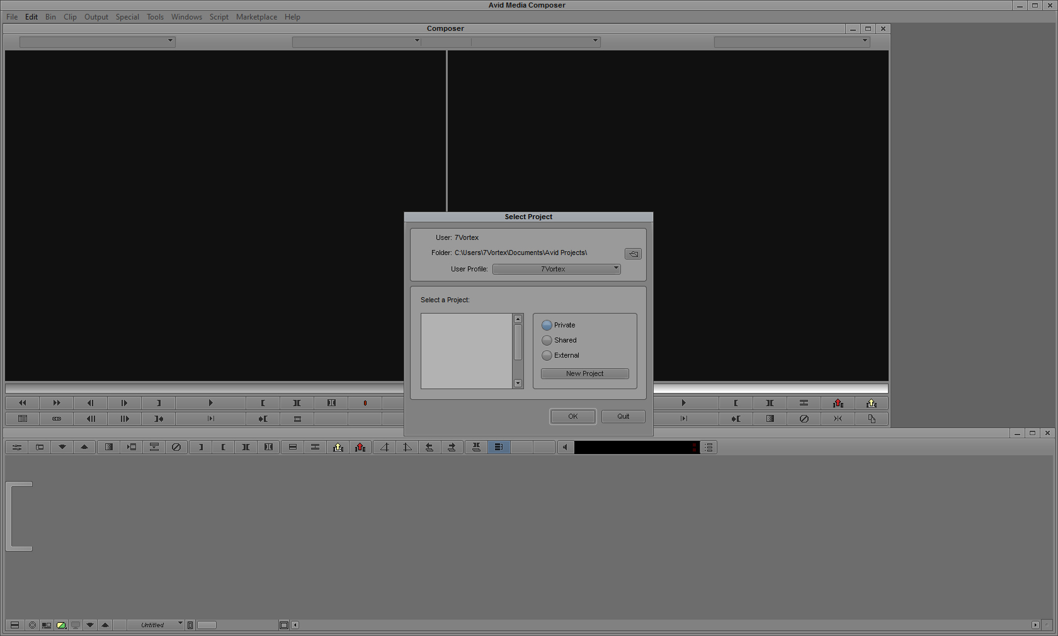Toggle the green/yellow video quality icon
Image resolution: width=1058 pixels, height=636 pixels.
point(61,625)
